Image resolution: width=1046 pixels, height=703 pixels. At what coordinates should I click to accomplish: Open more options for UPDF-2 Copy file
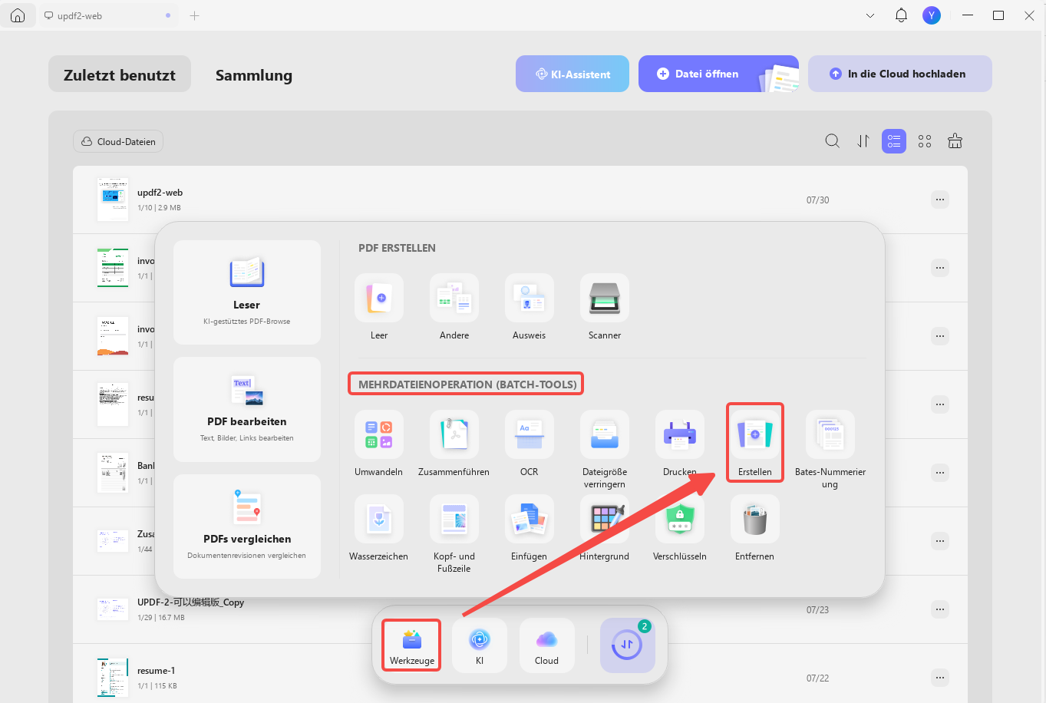coord(940,609)
